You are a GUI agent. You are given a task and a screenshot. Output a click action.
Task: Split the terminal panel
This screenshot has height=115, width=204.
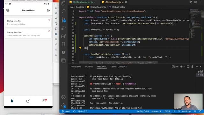coord(188,67)
